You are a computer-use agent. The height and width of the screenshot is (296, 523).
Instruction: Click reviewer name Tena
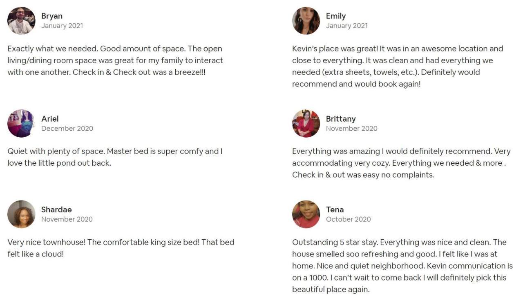point(335,209)
